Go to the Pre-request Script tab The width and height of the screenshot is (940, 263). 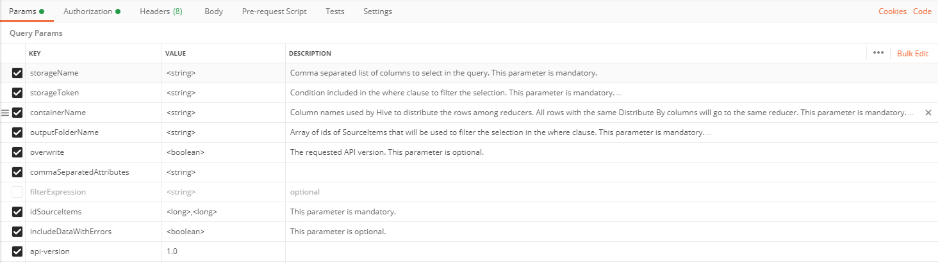tap(274, 12)
